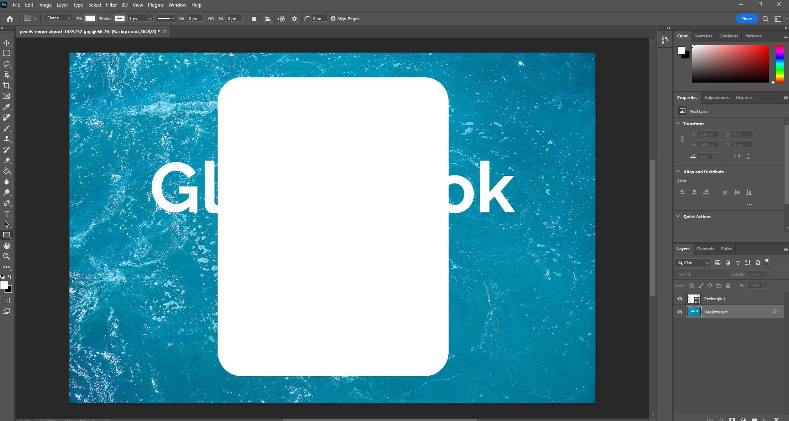
Task: Click the Share button
Action: point(747,19)
